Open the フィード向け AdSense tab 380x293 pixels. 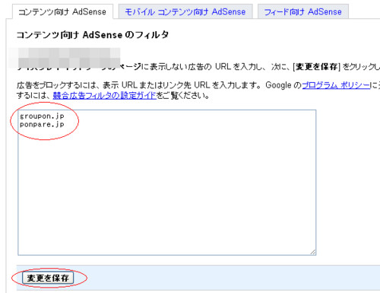coord(302,11)
